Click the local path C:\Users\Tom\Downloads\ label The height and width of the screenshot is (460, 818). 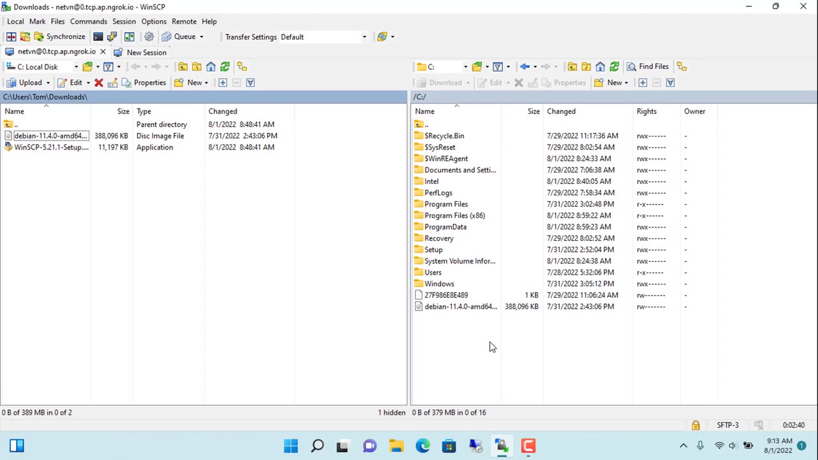pyautogui.click(x=45, y=96)
